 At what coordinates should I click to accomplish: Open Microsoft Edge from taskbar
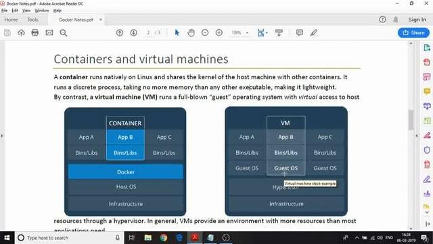tap(179, 238)
